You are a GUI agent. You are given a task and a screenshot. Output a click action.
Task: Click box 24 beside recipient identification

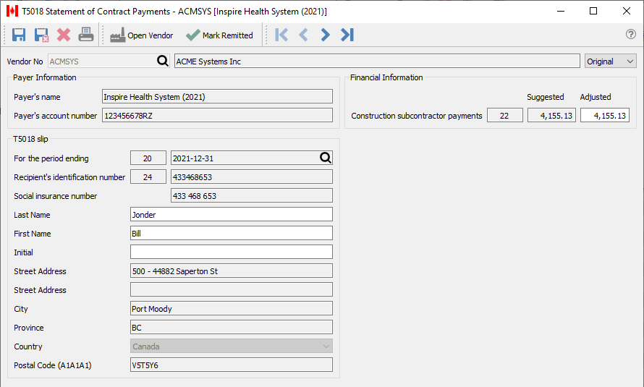[148, 177]
